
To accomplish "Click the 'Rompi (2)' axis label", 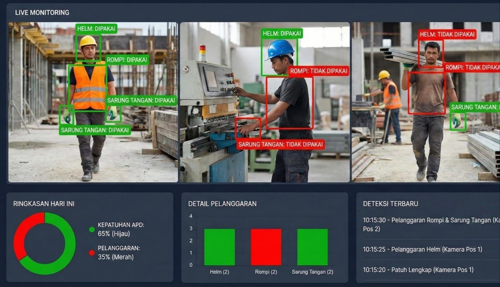I will (x=266, y=272).
